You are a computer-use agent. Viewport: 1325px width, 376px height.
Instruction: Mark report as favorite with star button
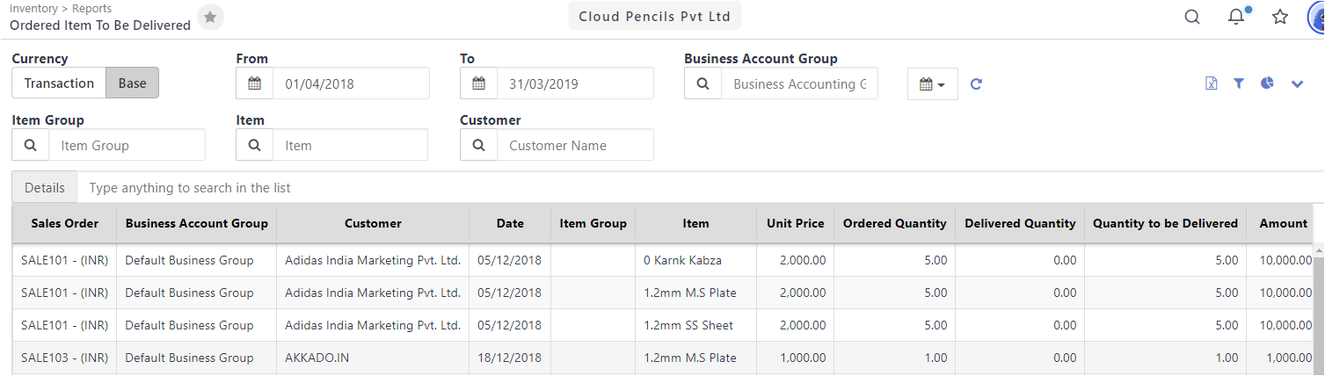[x=210, y=17]
